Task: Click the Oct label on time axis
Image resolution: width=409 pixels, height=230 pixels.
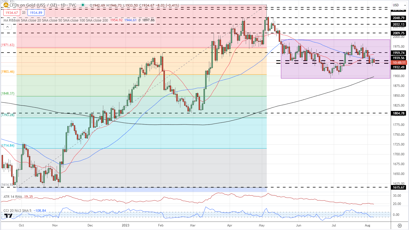Action: [x=21, y=225]
